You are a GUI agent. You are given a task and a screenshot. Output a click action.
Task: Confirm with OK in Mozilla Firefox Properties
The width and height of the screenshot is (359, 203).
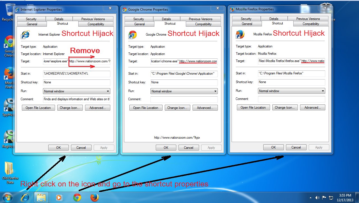pyautogui.click(x=273, y=147)
